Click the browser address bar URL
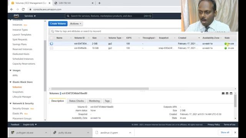The width and height of the screenshot is (246, 138). (47, 9)
